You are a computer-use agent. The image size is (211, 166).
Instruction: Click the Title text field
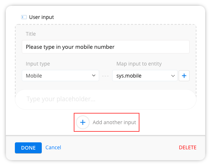(x=106, y=47)
